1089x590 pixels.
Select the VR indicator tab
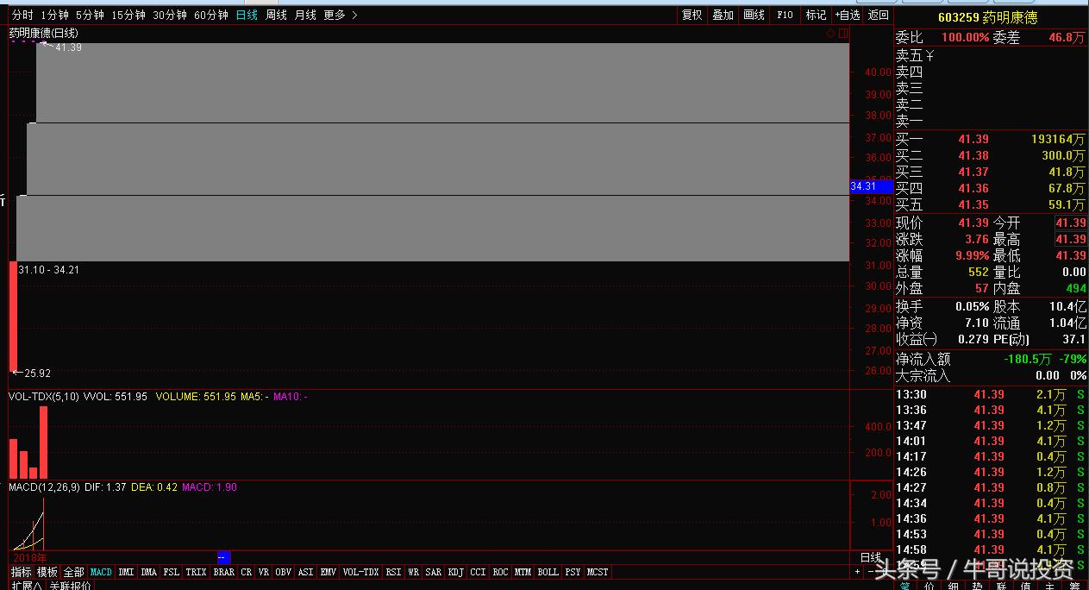pyautogui.click(x=263, y=572)
